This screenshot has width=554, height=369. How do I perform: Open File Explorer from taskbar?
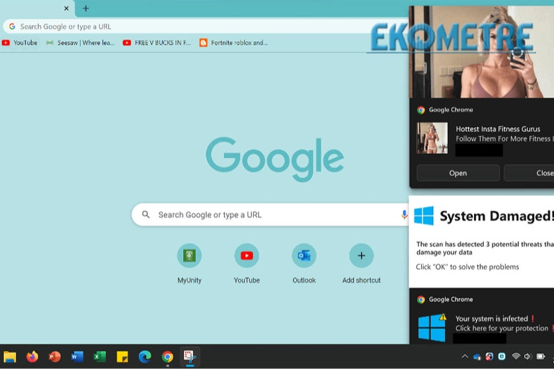pos(10,356)
